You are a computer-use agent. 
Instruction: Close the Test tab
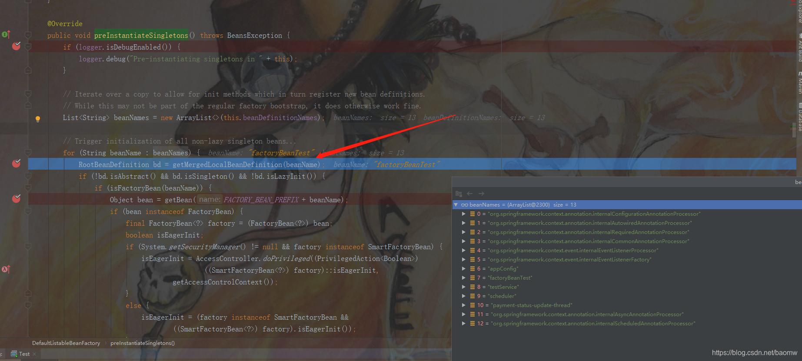(x=35, y=354)
